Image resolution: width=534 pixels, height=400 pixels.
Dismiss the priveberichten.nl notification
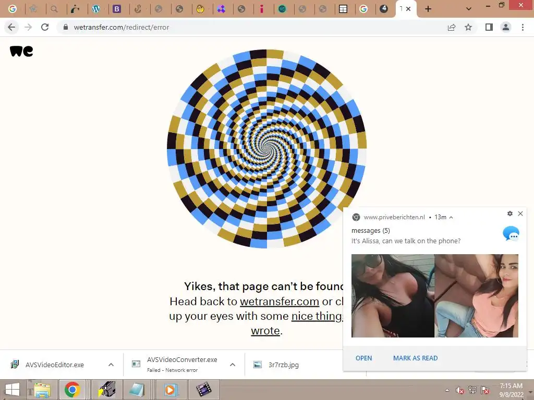coord(520,214)
